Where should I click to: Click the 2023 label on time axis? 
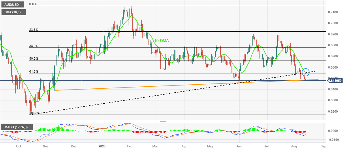pos(103,146)
